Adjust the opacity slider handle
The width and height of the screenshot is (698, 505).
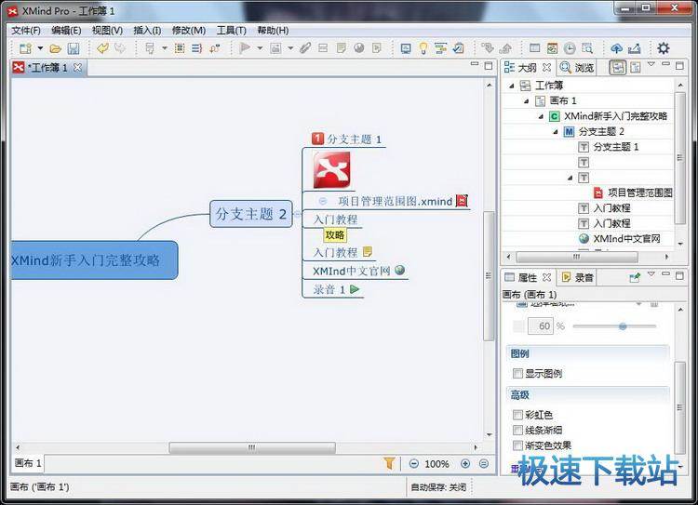(623, 326)
